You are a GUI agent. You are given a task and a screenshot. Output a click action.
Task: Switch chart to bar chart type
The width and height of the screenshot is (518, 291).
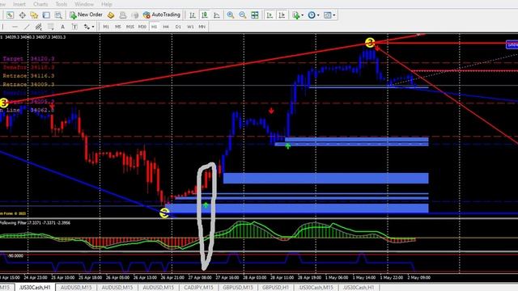[193, 15]
